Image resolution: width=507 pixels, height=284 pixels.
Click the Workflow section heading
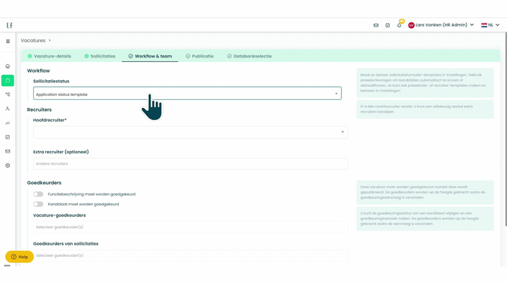pos(39,71)
